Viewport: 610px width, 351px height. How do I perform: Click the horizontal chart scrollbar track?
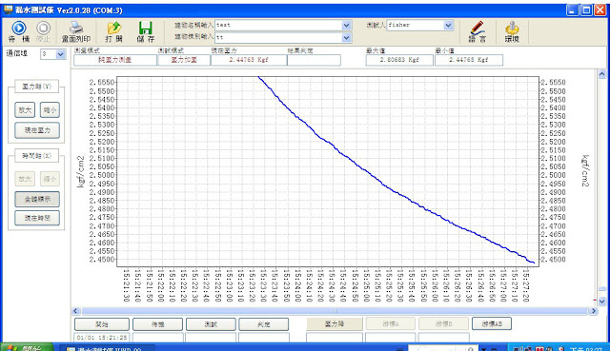(335, 311)
